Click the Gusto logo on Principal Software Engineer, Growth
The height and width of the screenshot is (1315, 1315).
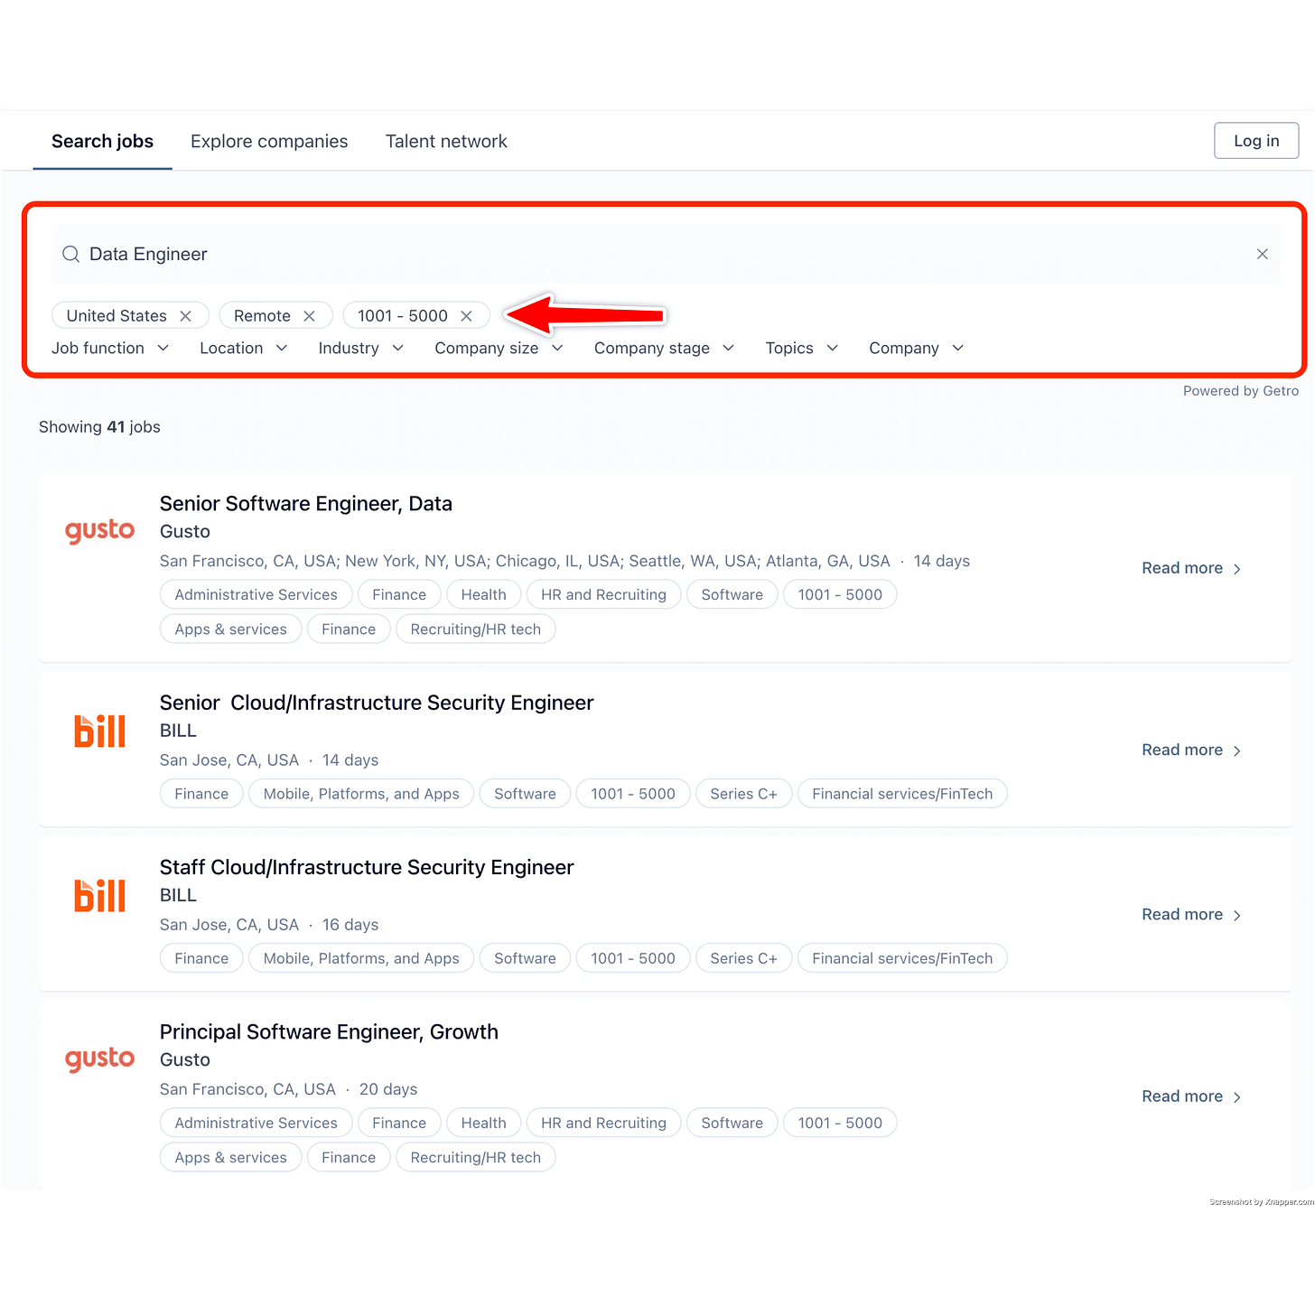[x=99, y=1059]
